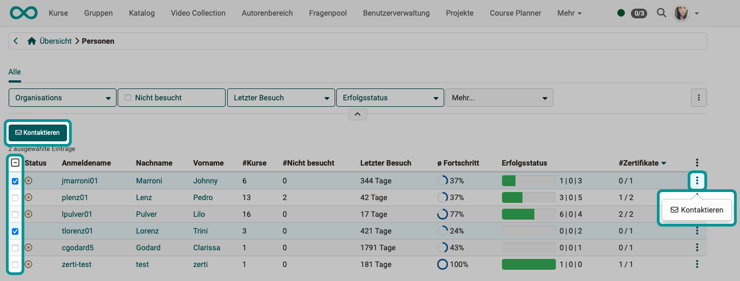
Task: Open the Autorenbereich navigation item
Action: pos(267,13)
